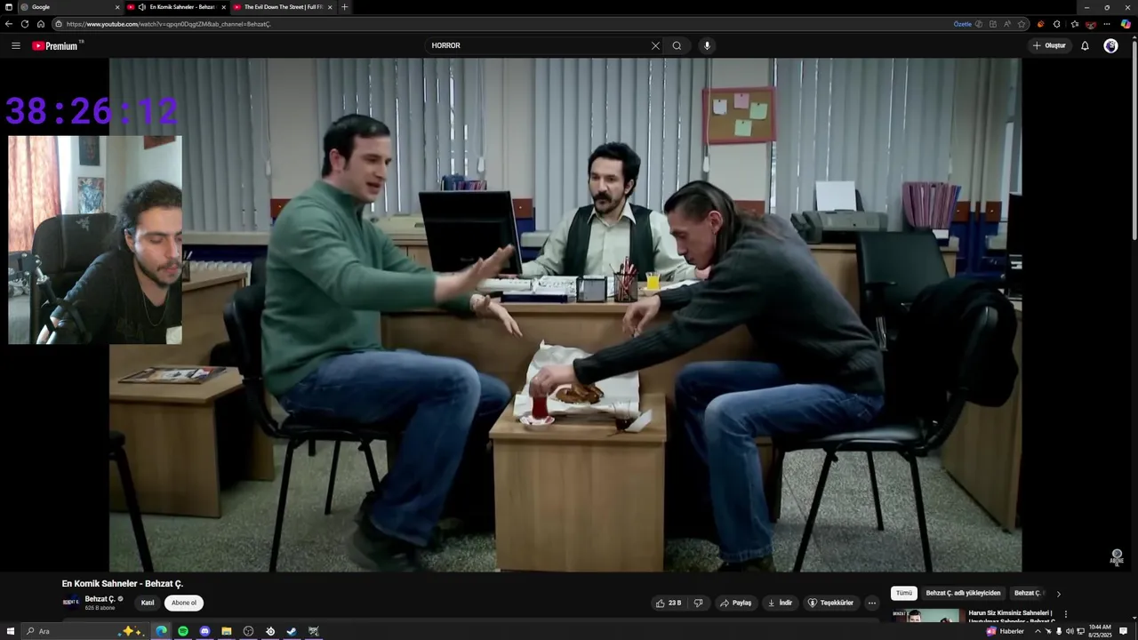
Task: Open Harun Siz Kimsiniz Sahneleri video thumbnail
Action: 926,616
